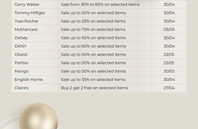The height and width of the screenshot is (129, 198).
Task: Click the 05/05 end date
Action: 169,30
